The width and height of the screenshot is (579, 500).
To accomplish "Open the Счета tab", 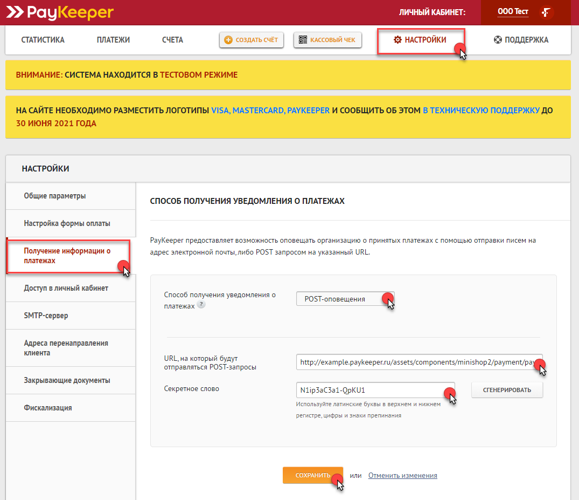I will pos(172,40).
